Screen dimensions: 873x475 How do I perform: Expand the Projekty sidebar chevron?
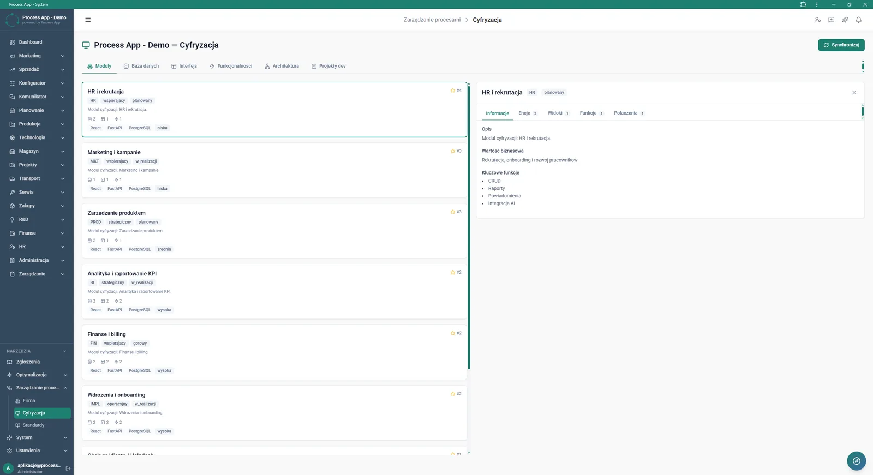coord(63,165)
